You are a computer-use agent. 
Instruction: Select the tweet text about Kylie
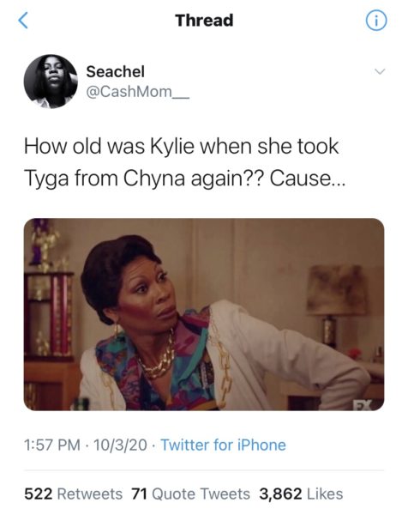184,162
